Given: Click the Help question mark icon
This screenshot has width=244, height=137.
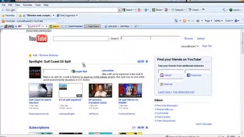Looking at the screenshot, I should point(236,21).
